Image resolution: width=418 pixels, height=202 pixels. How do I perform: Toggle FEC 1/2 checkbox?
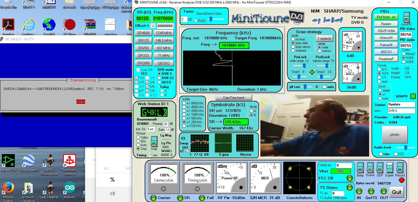[x=137, y=78]
